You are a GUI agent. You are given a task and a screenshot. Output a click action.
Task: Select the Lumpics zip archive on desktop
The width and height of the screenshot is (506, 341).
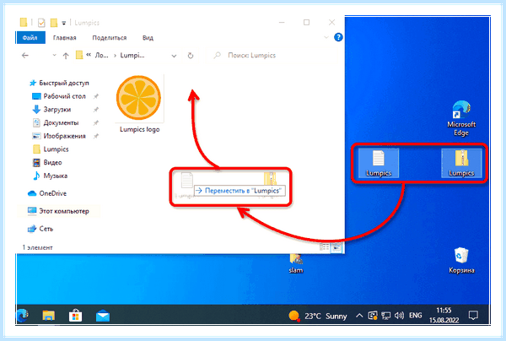click(x=461, y=164)
